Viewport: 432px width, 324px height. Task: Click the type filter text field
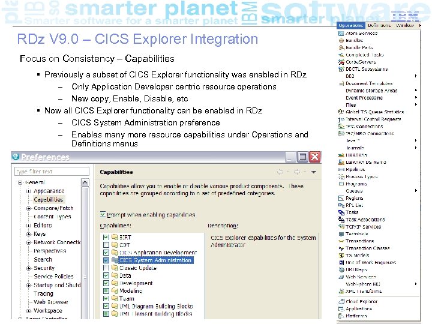point(52,172)
